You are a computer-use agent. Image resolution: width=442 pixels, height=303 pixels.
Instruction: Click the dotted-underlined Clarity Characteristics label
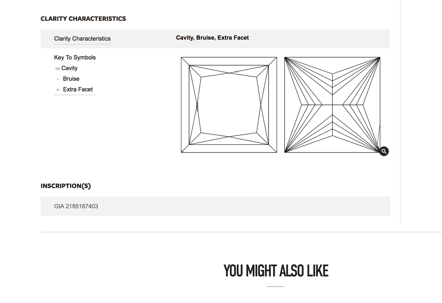pos(82,39)
